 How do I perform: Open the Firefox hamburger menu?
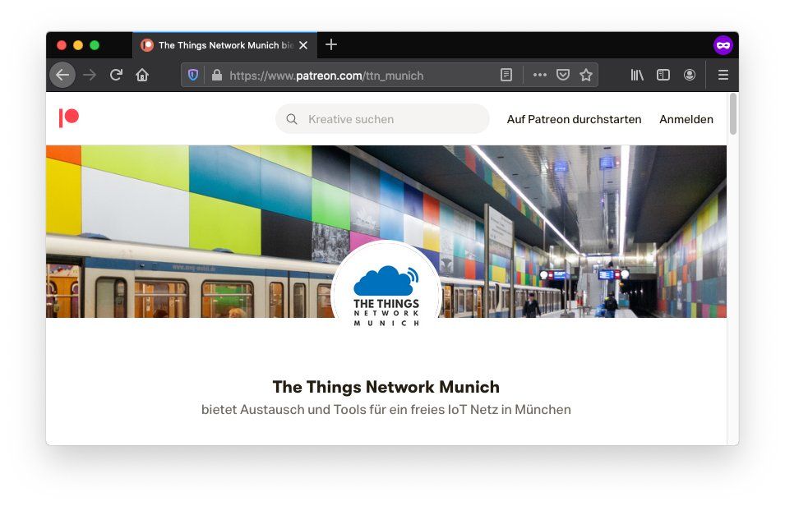tap(723, 75)
